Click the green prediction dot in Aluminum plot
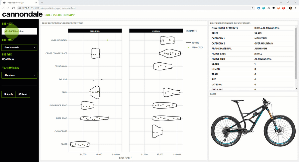The image size is (299, 162). pyautogui.click(x=108, y=40)
